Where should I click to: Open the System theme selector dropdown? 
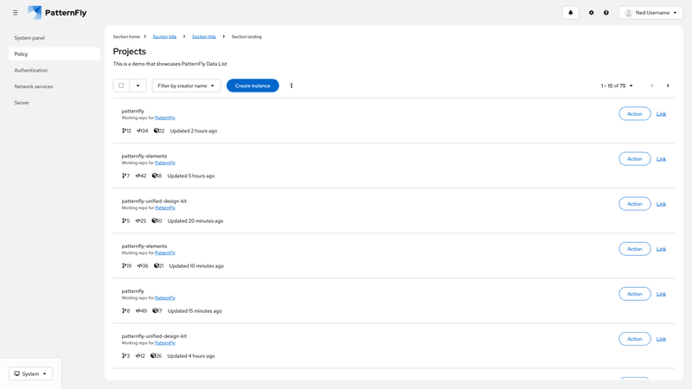pos(30,373)
